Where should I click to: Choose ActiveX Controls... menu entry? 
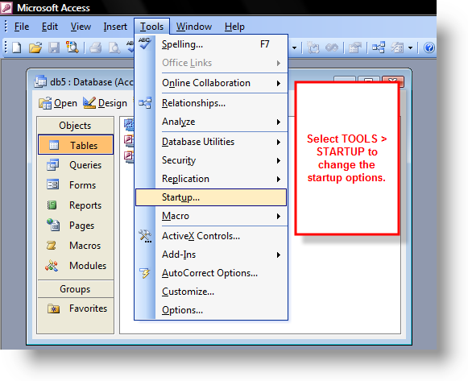211,236
